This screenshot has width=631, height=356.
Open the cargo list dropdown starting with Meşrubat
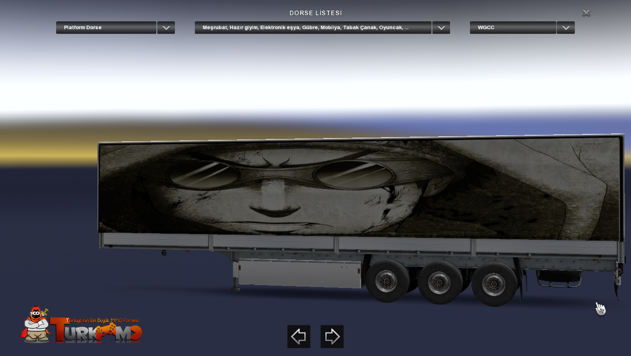[x=313, y=27]
